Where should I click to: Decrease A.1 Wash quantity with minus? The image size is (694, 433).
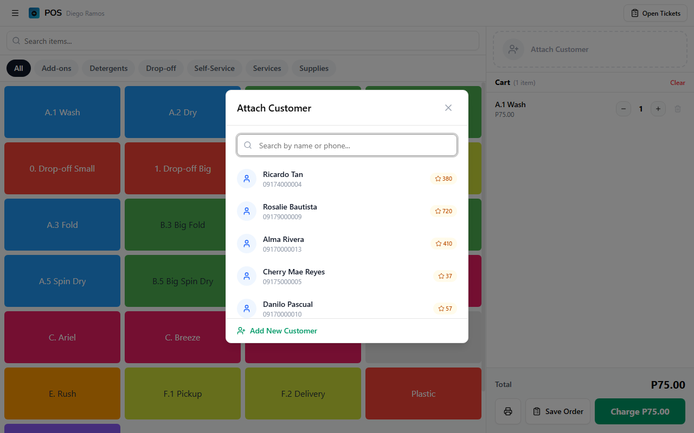(x=624, y=109)
